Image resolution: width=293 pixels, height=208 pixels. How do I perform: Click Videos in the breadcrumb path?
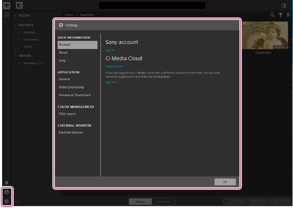[x=69, y=15]
